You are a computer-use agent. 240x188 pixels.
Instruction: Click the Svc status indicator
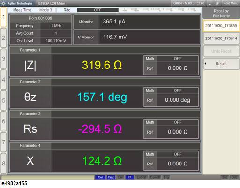[225, 177]
